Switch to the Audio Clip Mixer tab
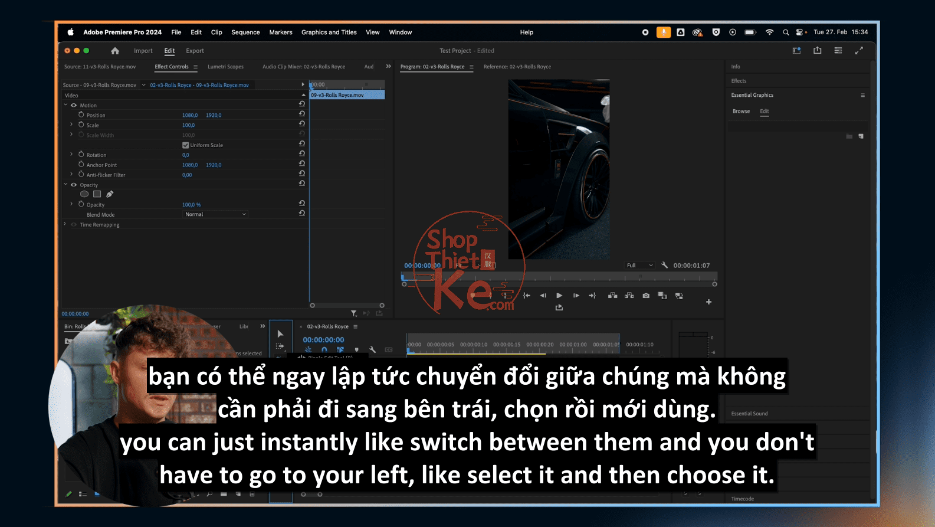This screenshot has height=527, width=935. click(304, 67)
